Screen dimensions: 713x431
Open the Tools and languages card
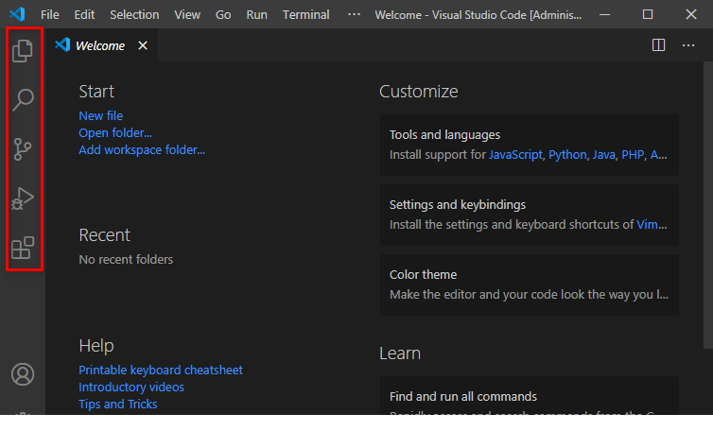pyautogui.click(x=530, y=145)
